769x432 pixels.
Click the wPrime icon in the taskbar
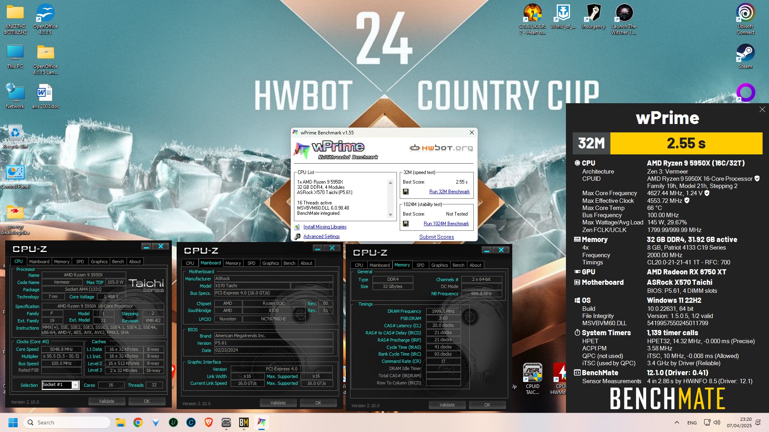point(262,422)
